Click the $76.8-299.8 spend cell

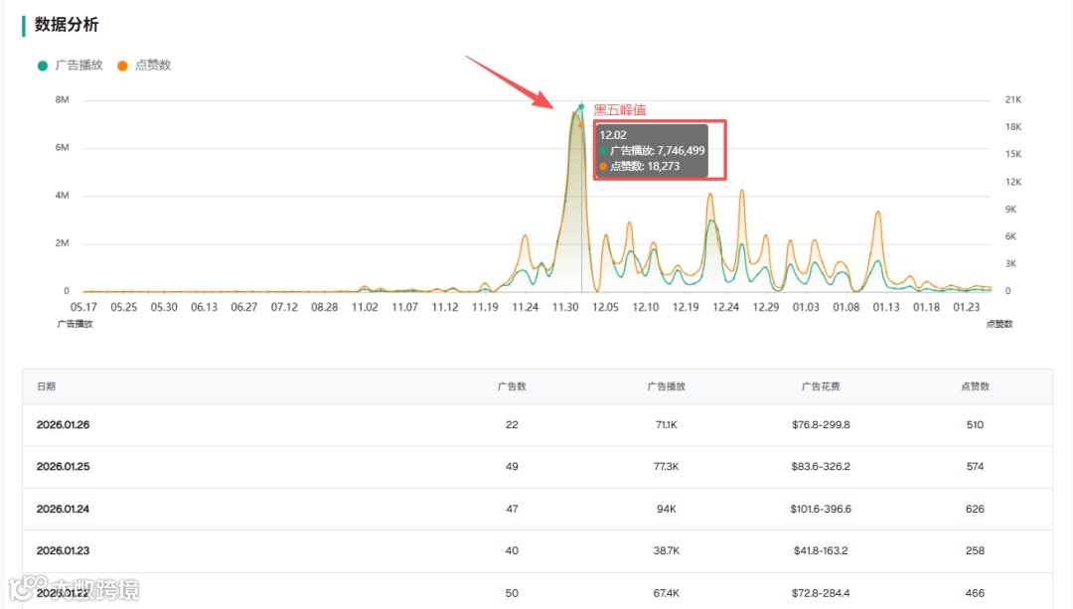point(821,425)
